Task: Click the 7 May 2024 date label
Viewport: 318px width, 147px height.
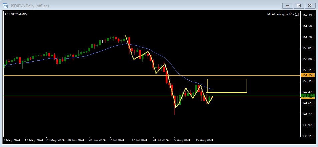Action: (12, 140)
